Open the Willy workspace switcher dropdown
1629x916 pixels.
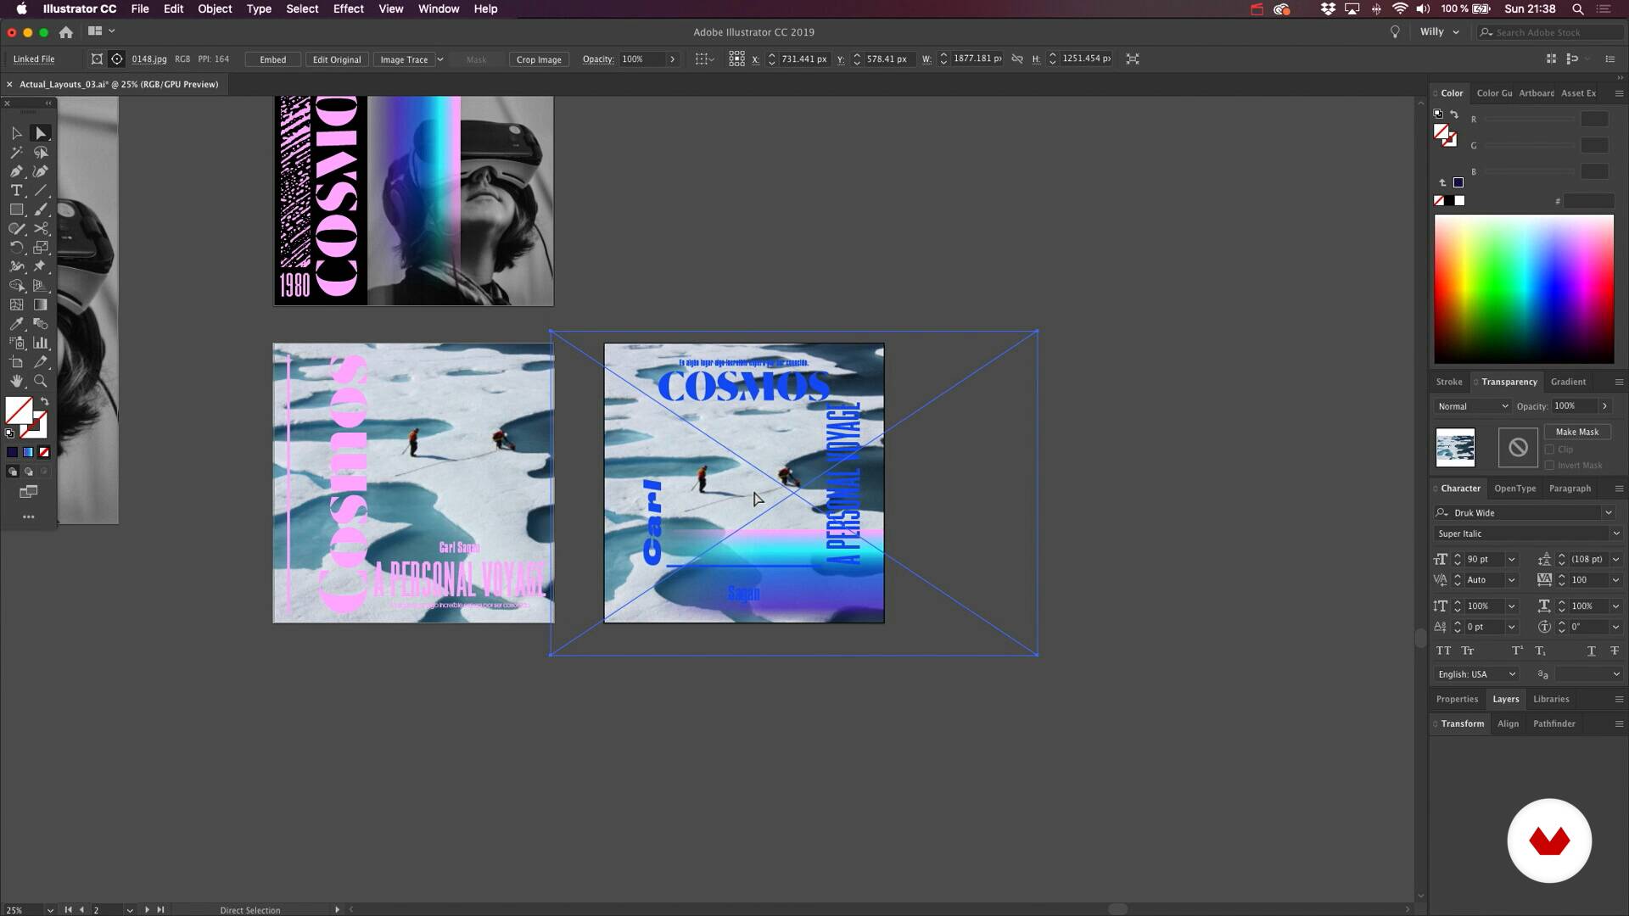click(x=1440, y=32)
